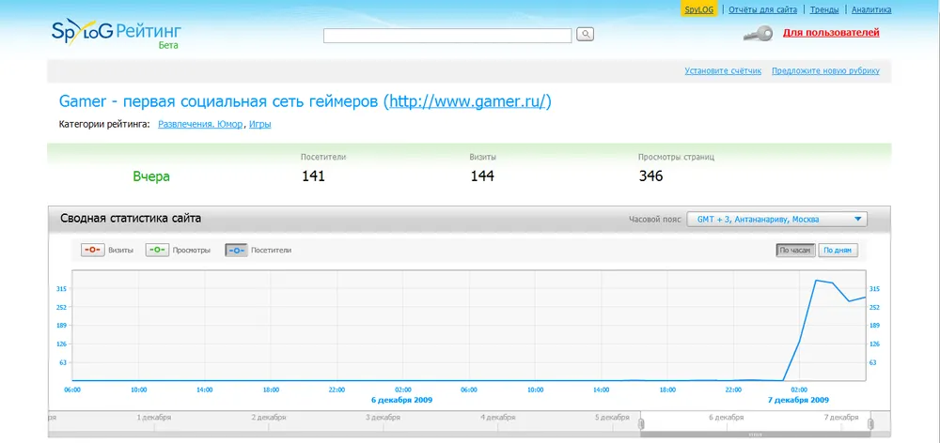Toggle the blue Посетители series icon
This screenshot has width=940, height=443.
click(236, 250)
